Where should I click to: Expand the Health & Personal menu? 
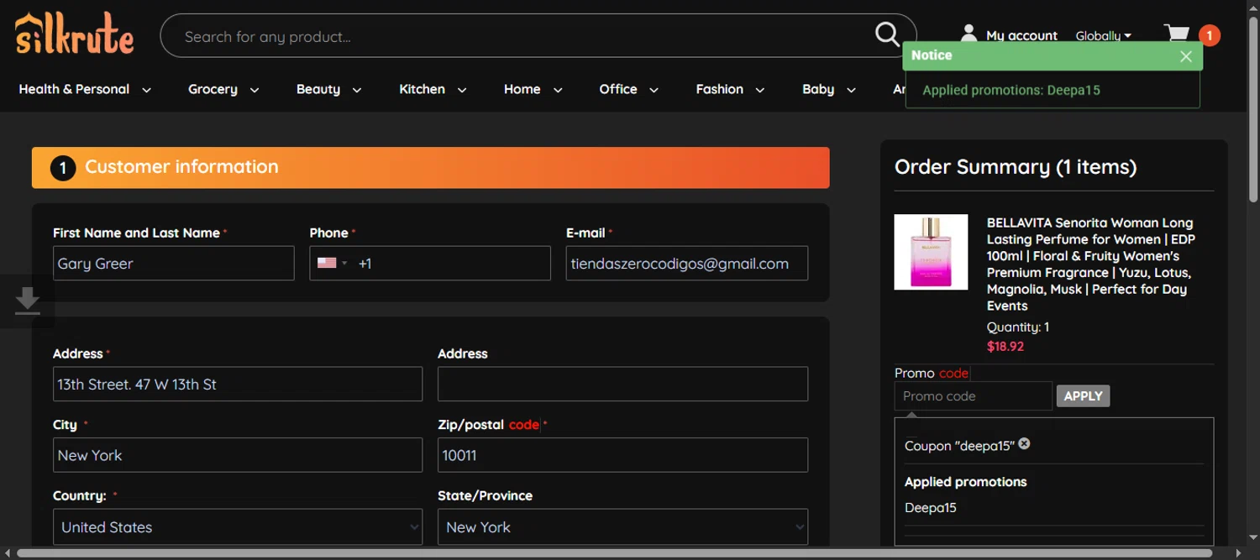click(85, 89)
